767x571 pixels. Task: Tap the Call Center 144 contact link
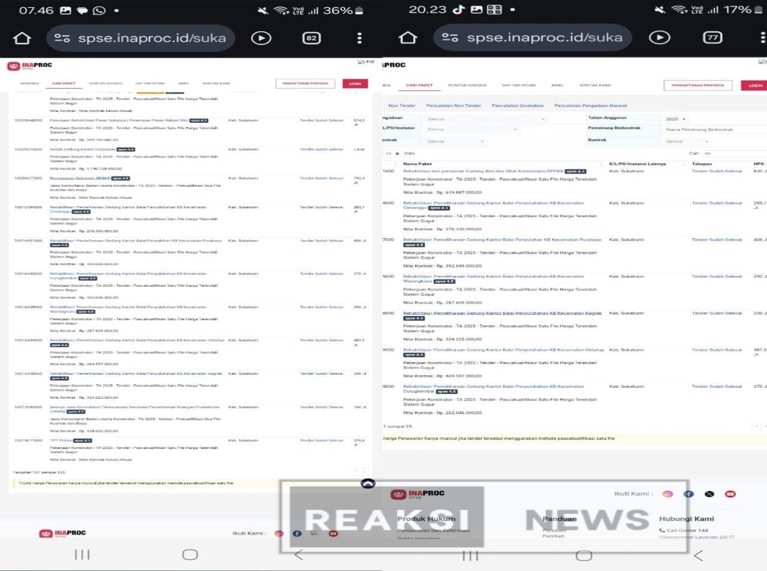(687, 530)
